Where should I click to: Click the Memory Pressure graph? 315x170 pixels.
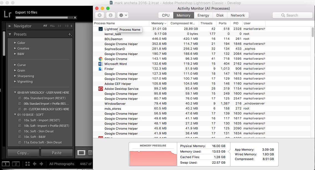[153, 158]
